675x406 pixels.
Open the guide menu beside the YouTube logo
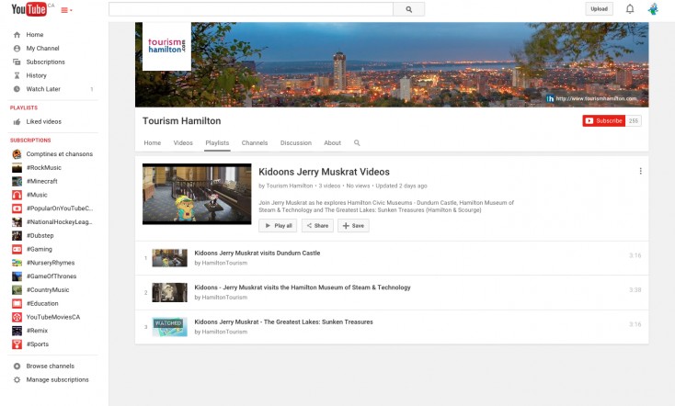pos(66,10)
